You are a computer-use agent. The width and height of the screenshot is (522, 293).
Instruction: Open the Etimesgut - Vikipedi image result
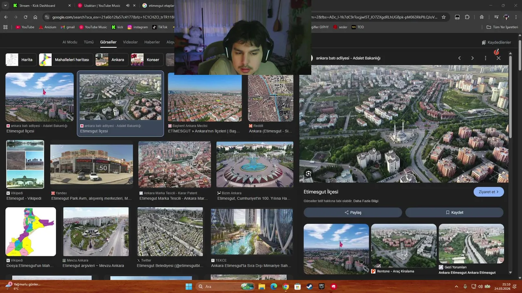point(25,164)
